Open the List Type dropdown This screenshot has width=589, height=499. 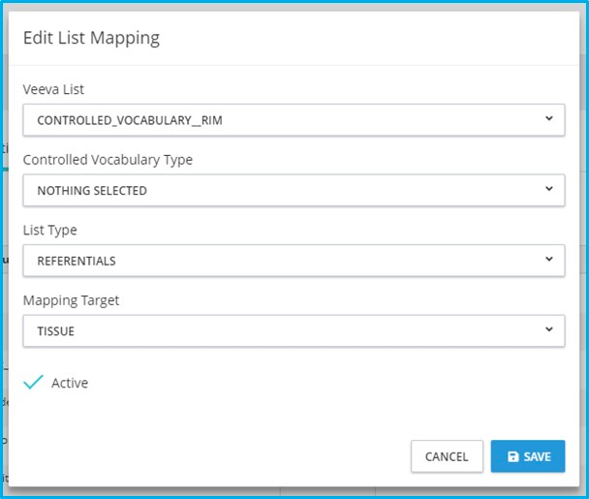[x=294, y=261]
